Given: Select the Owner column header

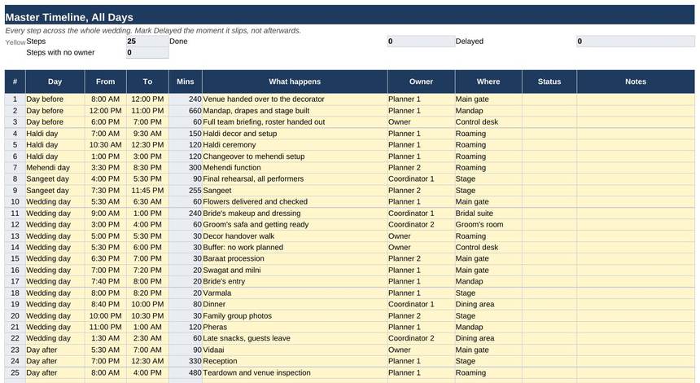Looking at the screenshot, I should [x=421, y=81].
